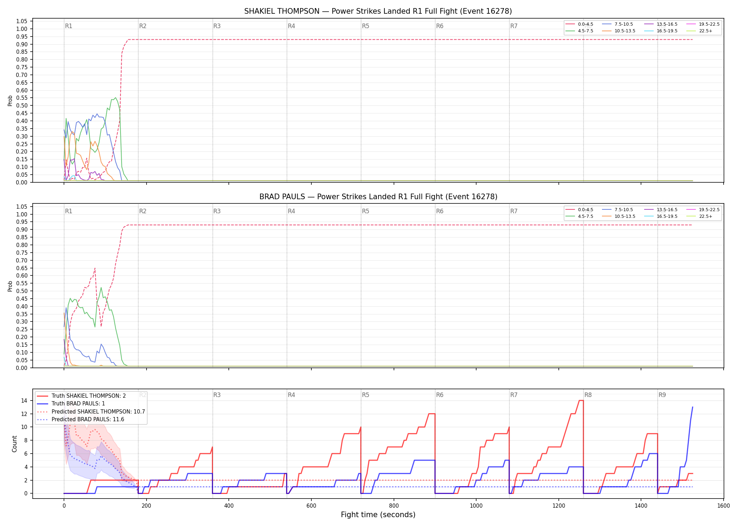Click the 600 tick label on the x-axis

tap(311, 506)
